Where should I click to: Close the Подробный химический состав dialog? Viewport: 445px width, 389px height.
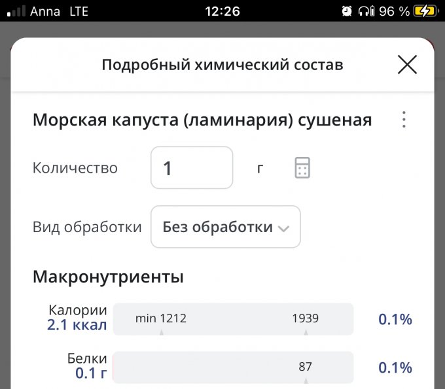(407, 65)
